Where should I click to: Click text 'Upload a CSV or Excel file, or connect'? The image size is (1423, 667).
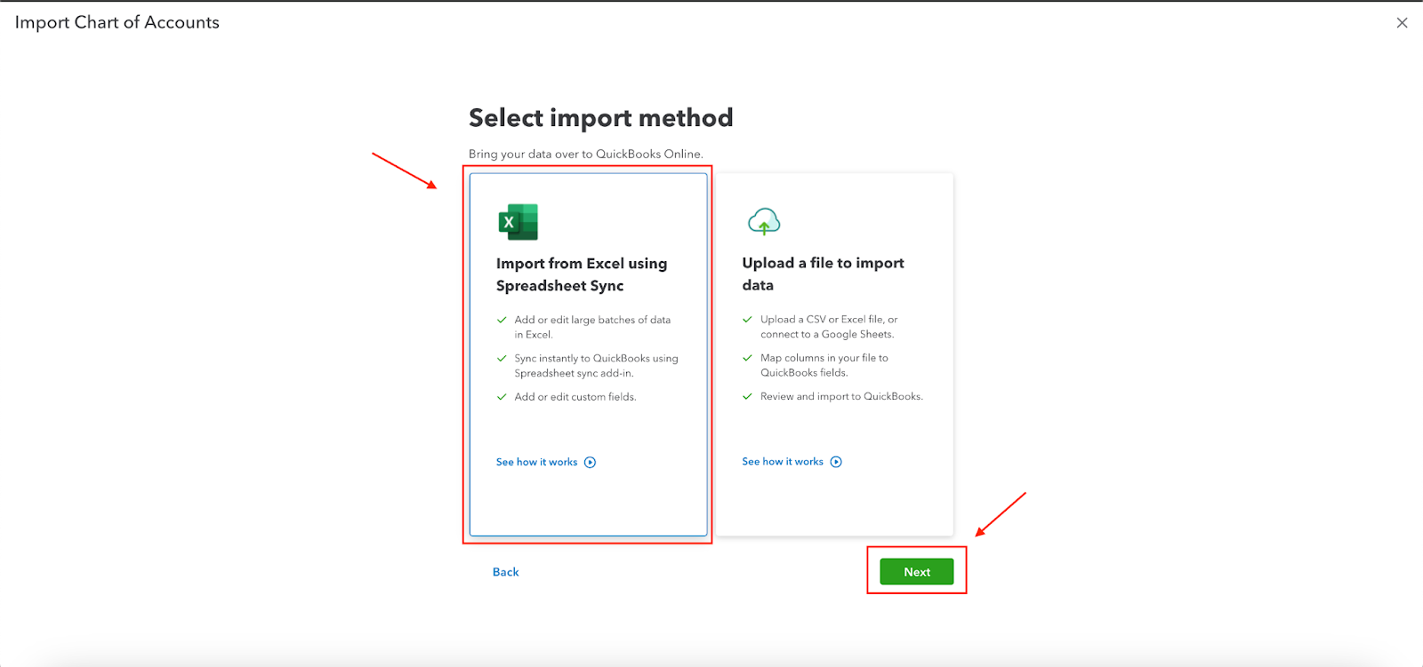click(829, 326)
